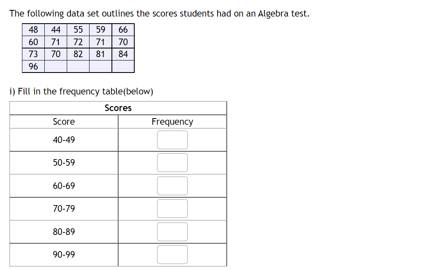The height and width of the screenshot is (271, 443).
Task: Select the cell containing 48
Action: (33, 29)
